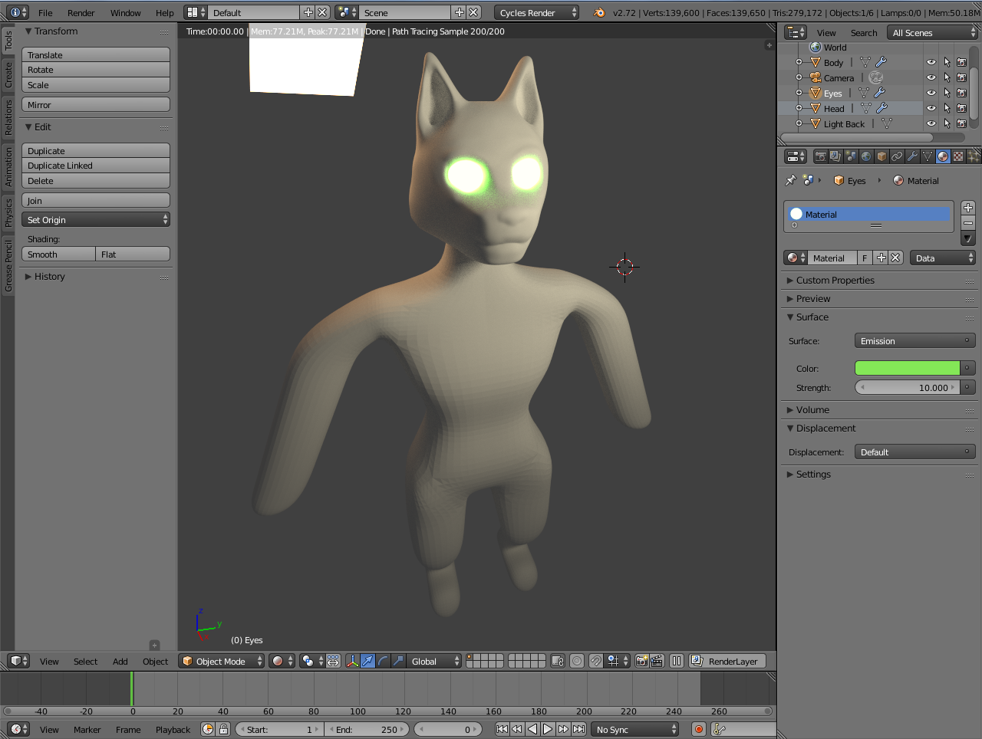Toggle renderability of the Light Back object
This screenshot has width=982, height=739.
click(961, 124)
